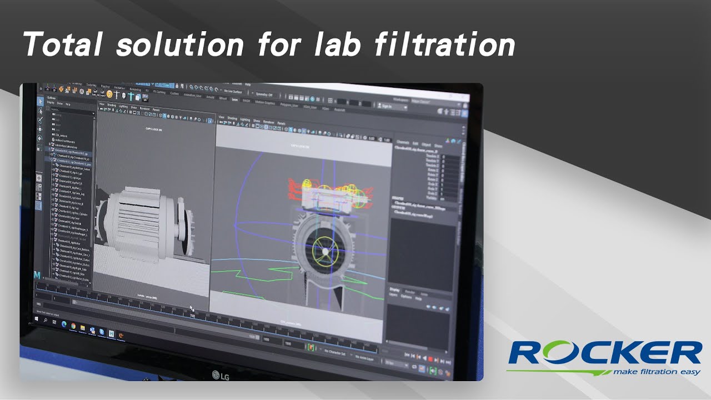
Task: Open the Motion Graphics shelf tab
Action: (265, 102)
